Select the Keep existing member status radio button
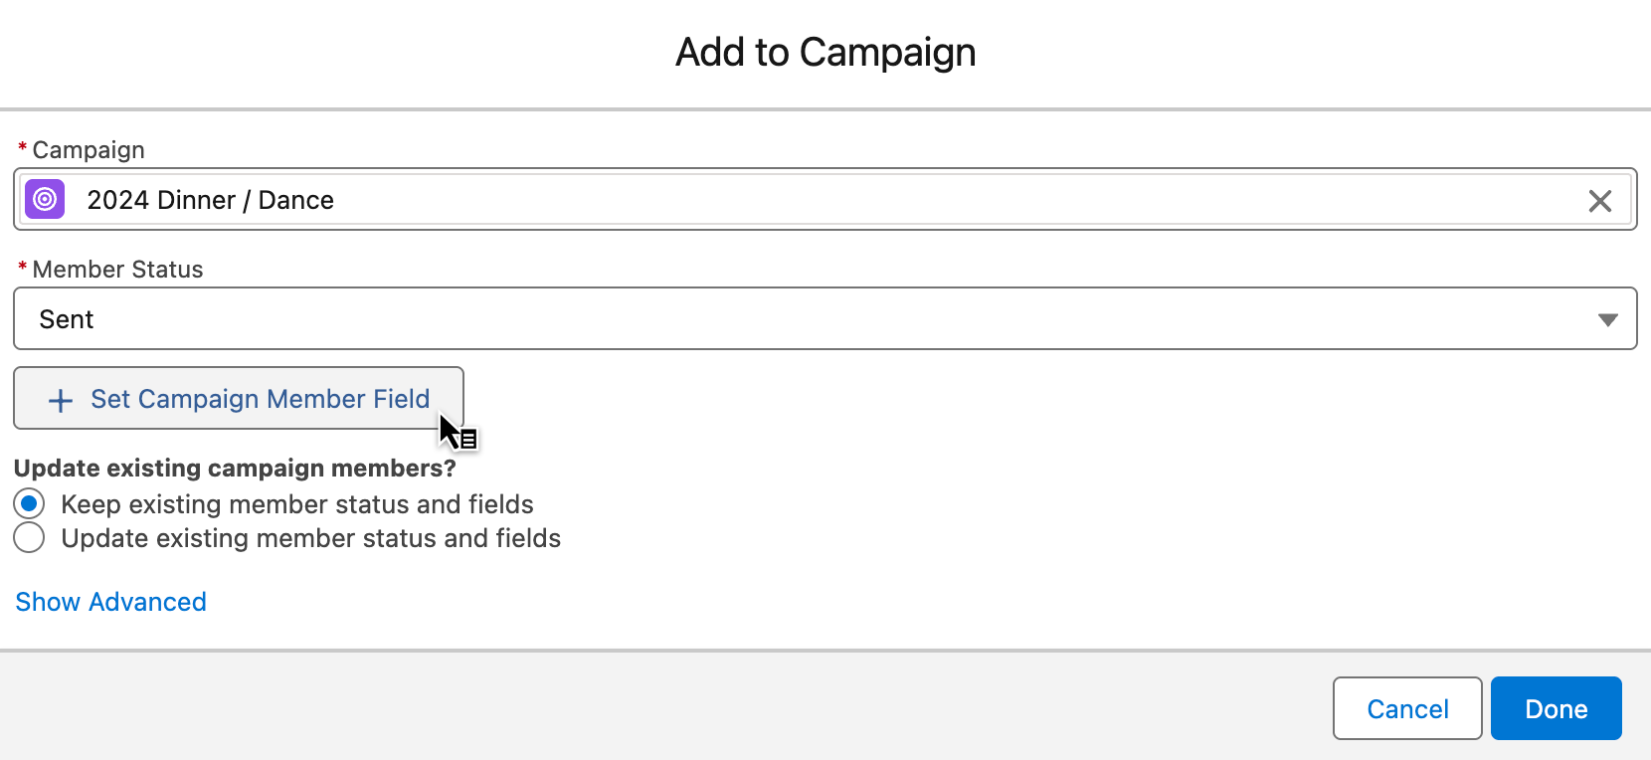This screenshot has width=1651, height=760. (x=30, y=504)
